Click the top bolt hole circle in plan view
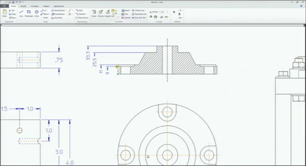The width and height of the screenshot is (306, 166). 167,112
